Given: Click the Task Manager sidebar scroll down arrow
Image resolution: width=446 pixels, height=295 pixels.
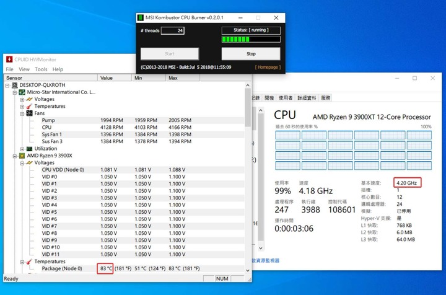Looking at the screenshot, I should tap(261, 248).
